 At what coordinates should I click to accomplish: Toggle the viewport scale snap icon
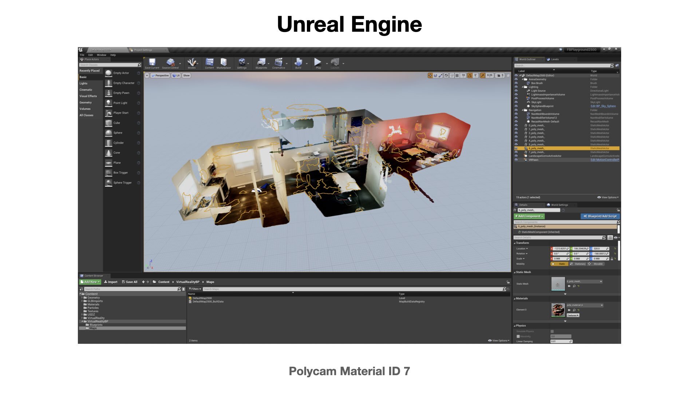[482, 76]
